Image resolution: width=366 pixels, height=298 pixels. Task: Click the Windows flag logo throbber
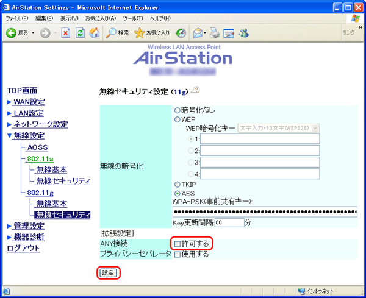click(356, 18)
